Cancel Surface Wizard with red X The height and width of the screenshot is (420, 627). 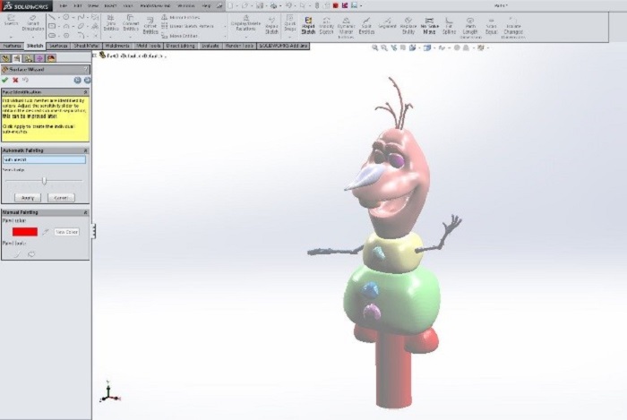[16, 80]
